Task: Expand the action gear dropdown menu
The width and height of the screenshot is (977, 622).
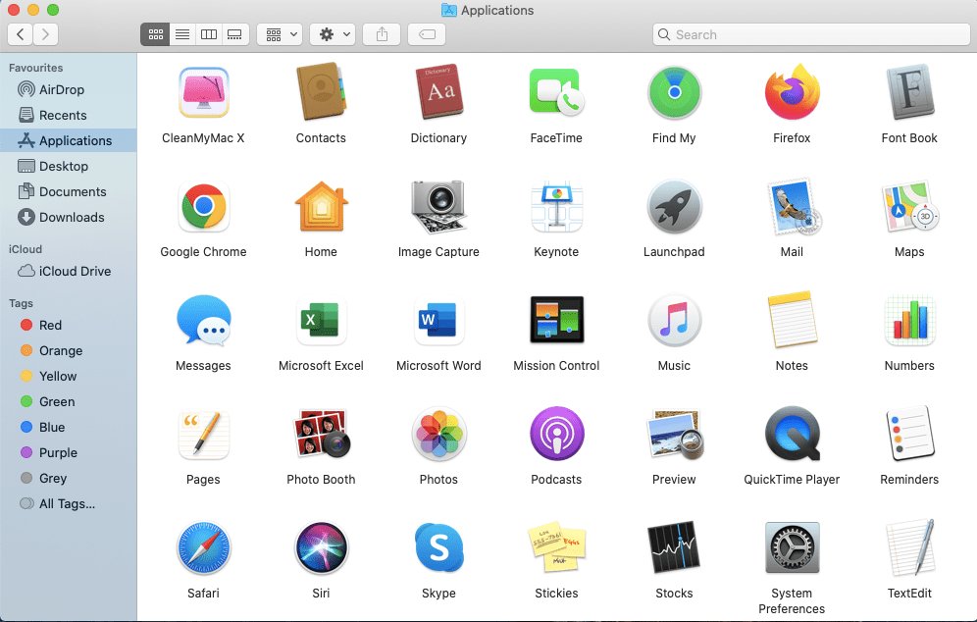Action: (x=334, y=34)
